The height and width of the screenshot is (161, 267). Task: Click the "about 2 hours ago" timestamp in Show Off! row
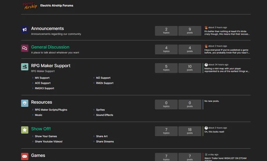pyautogui.click(x=218, y=128)
